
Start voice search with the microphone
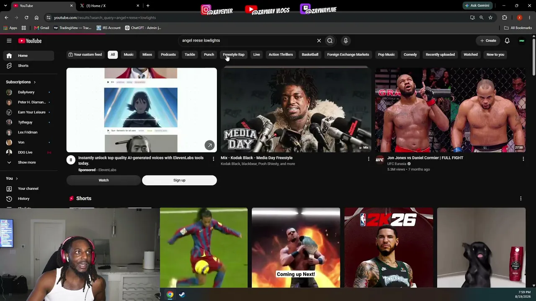345,41
